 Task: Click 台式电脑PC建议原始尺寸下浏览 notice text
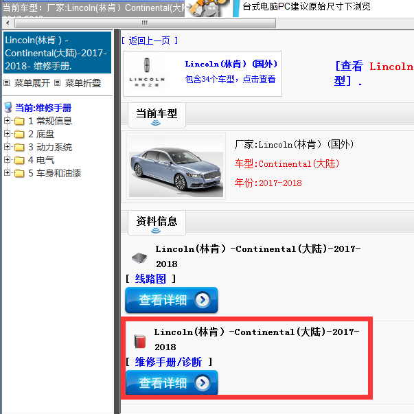306,6
